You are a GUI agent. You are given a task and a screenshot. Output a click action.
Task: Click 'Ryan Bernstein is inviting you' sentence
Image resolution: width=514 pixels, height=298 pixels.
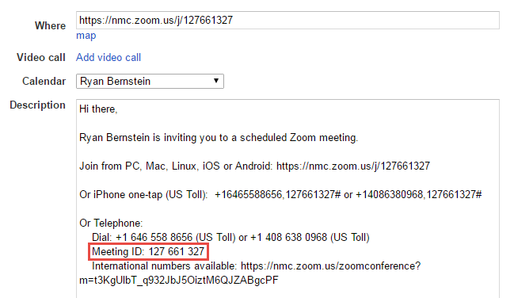point(219,138)
